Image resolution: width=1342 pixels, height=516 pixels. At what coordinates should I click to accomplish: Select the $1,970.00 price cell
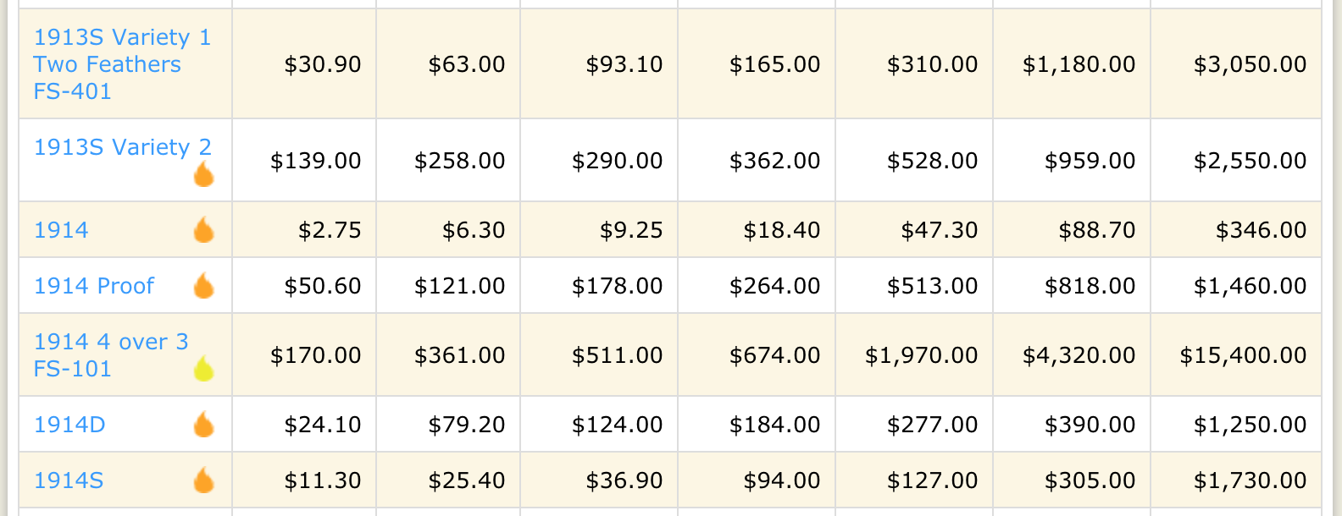921,355
